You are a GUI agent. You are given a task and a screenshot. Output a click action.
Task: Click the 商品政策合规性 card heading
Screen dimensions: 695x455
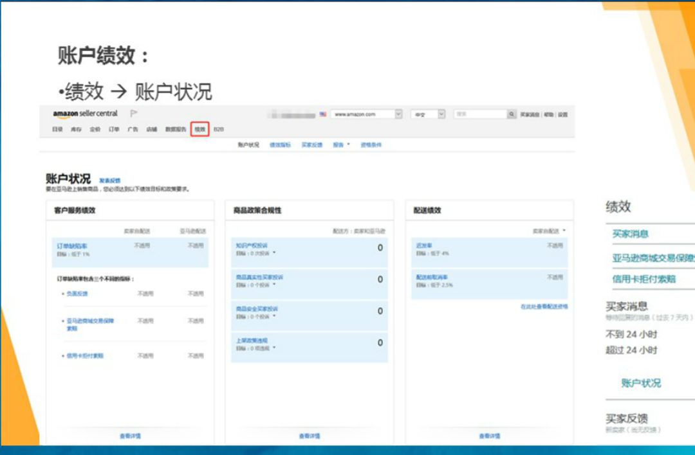pos(257,210)
